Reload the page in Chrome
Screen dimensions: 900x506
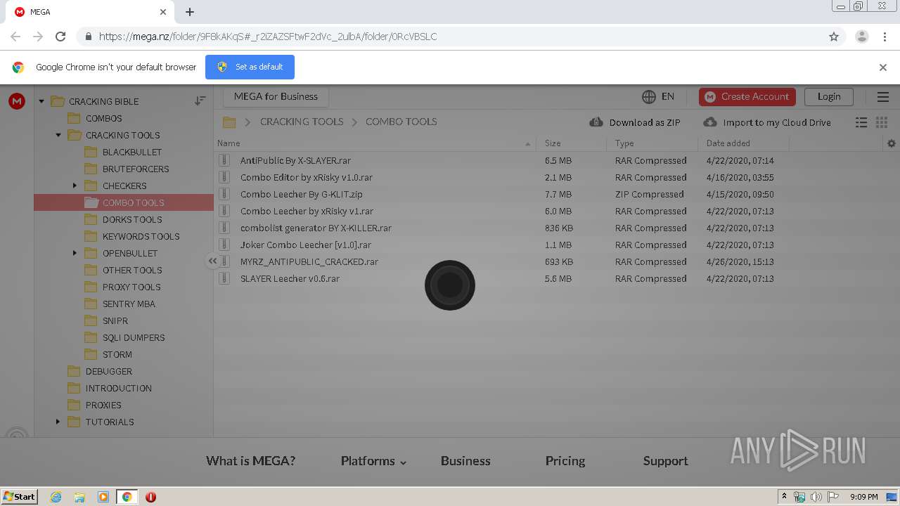click(60, 37)
